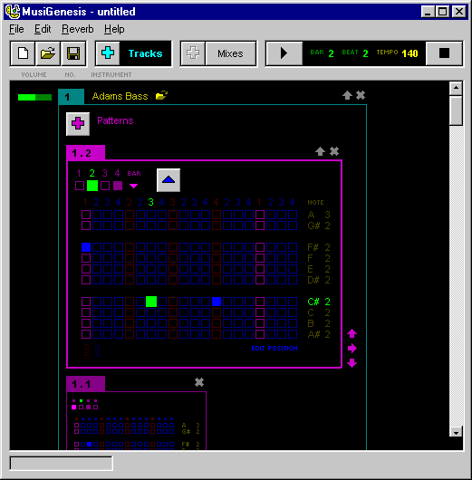Screen dimensions: 472x480
Task: Open the Reverb menu
Action: [x=78, y=29]
